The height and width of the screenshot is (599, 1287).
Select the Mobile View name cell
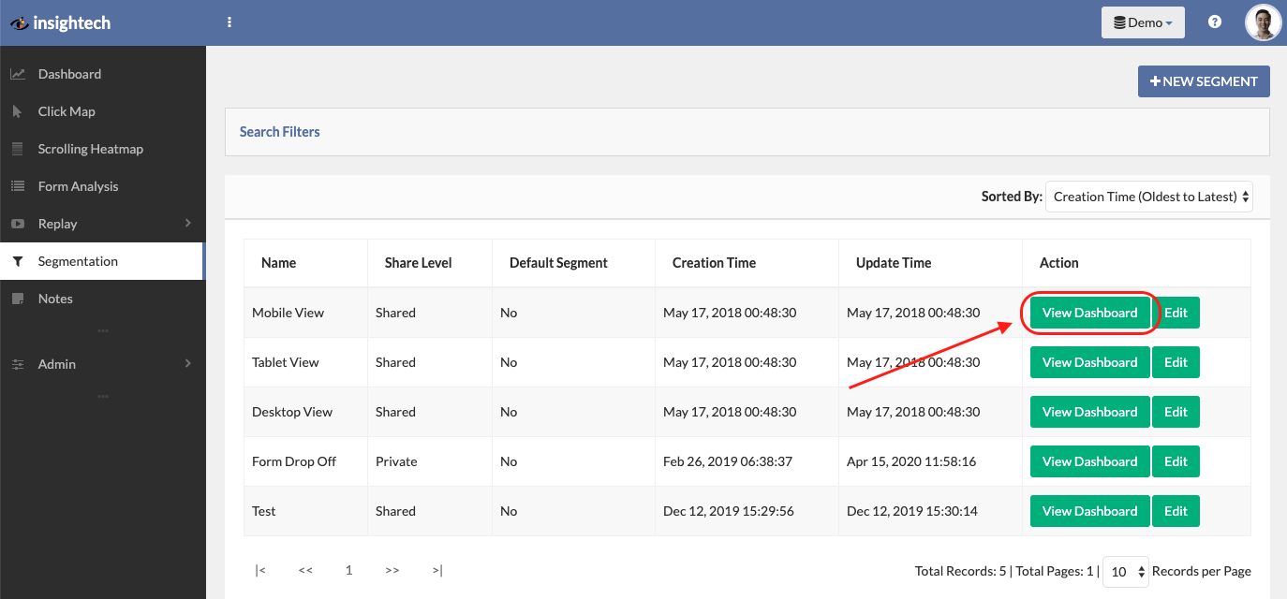tap(305, 313)
